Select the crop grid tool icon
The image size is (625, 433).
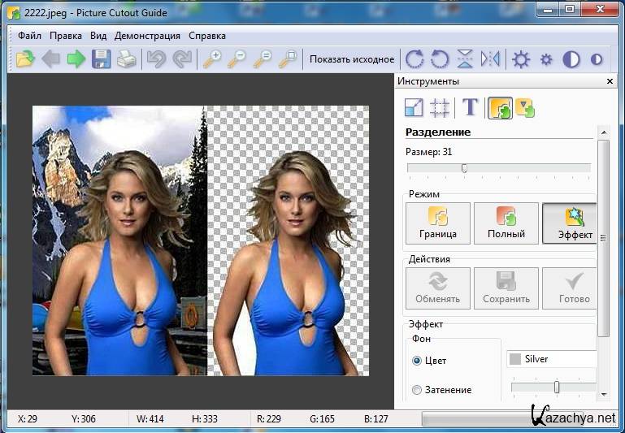point(440,107)
